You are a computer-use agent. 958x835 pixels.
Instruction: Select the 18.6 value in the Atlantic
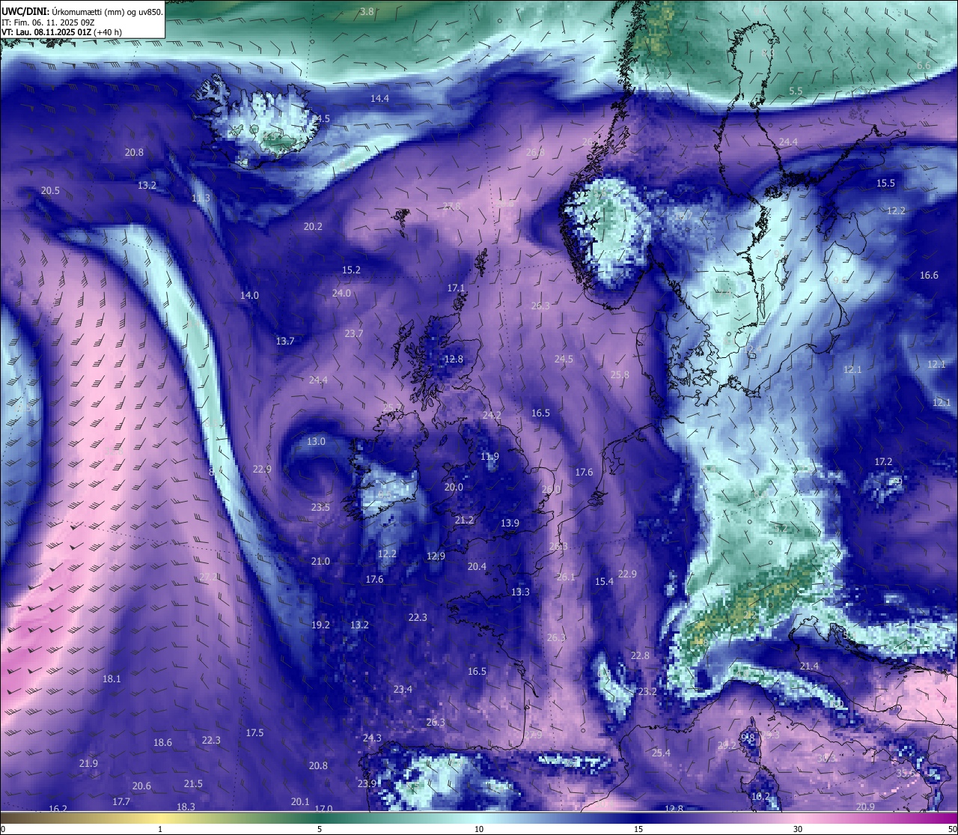(x=162, y=743)
